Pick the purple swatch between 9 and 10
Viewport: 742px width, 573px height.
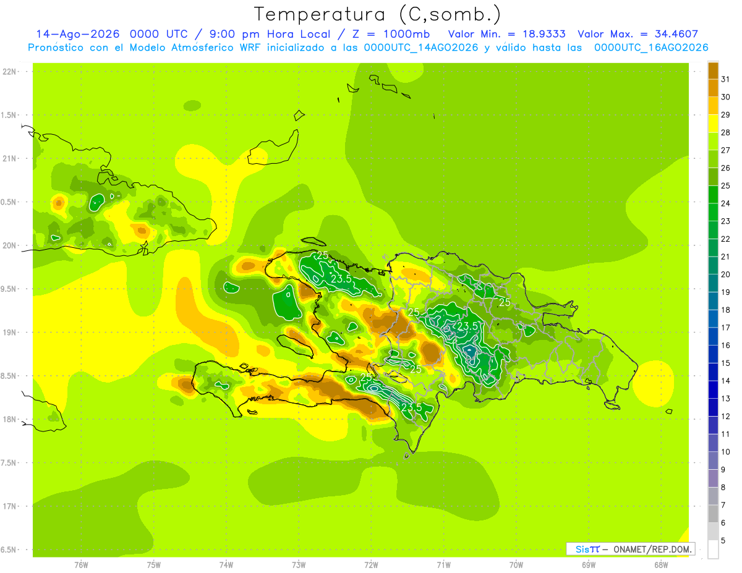713,461
